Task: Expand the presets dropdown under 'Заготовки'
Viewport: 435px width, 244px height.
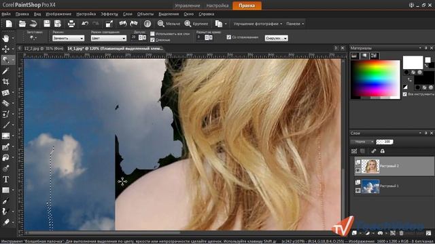Action: click(x=33, y=38)
